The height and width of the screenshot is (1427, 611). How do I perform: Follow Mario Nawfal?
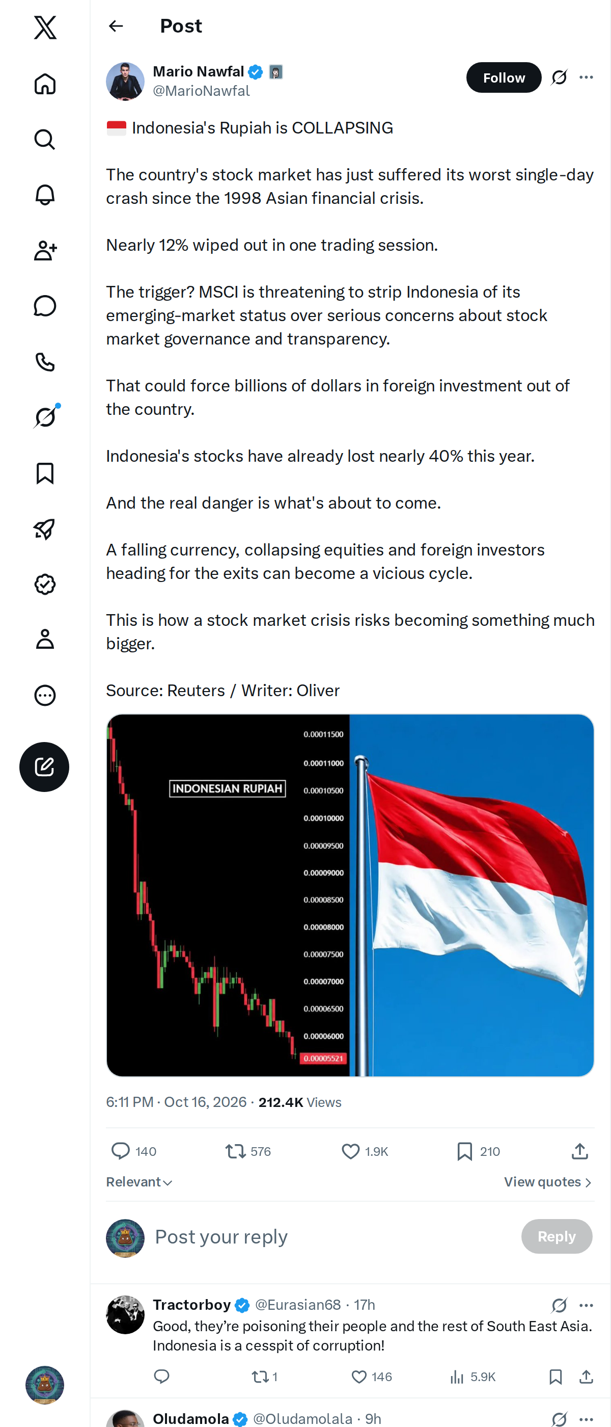click(504, 77)
